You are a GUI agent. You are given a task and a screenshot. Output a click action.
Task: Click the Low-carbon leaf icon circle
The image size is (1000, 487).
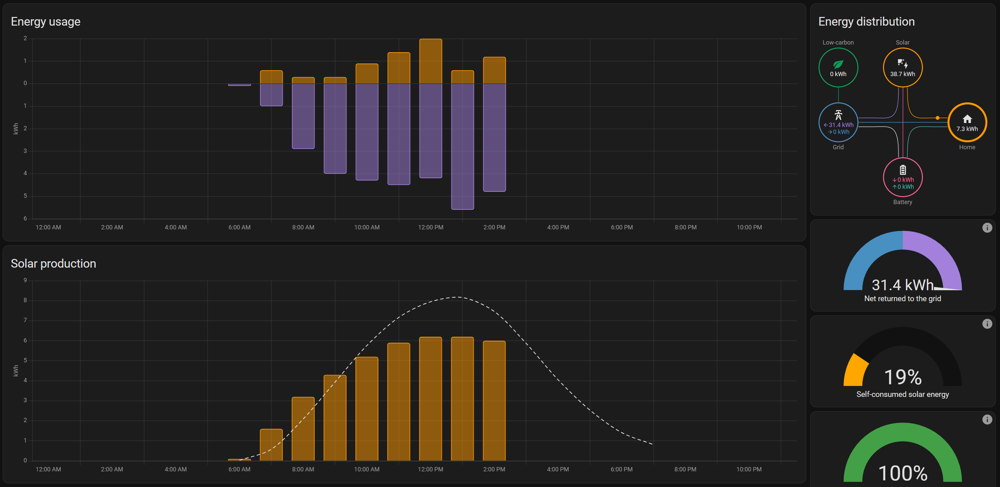pyautogui.click(x=838, y=67)
